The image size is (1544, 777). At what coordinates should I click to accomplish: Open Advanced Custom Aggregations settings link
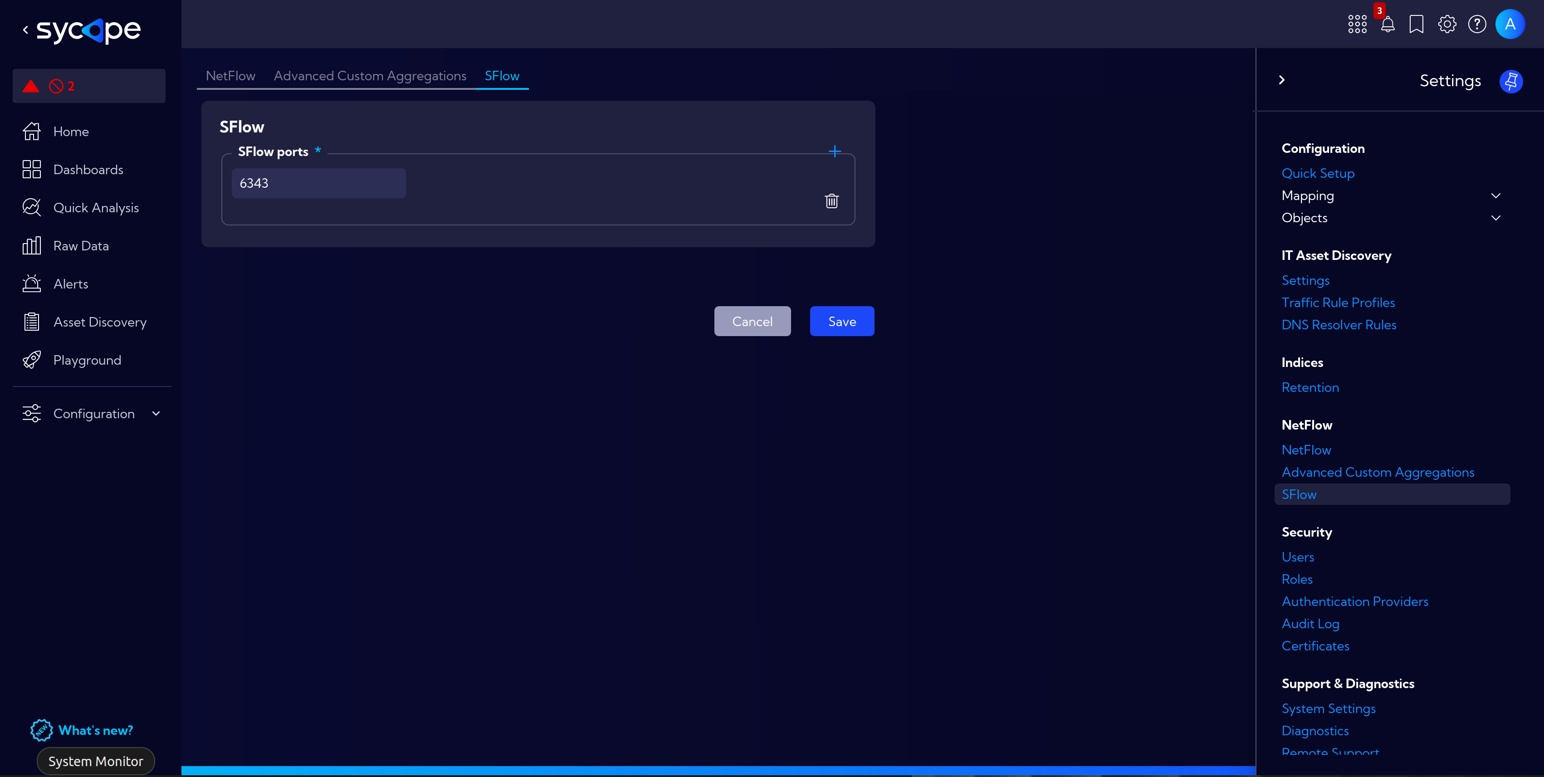(x=1378, y=472)
